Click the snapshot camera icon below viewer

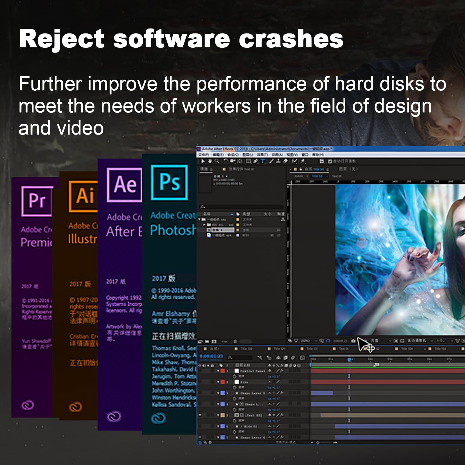tap(353, 341)
